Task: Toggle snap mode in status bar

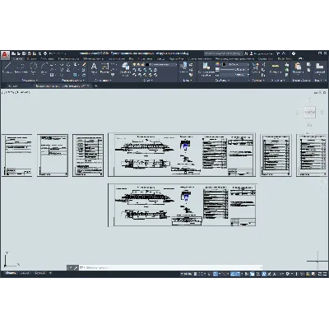Action: [201, 274]
